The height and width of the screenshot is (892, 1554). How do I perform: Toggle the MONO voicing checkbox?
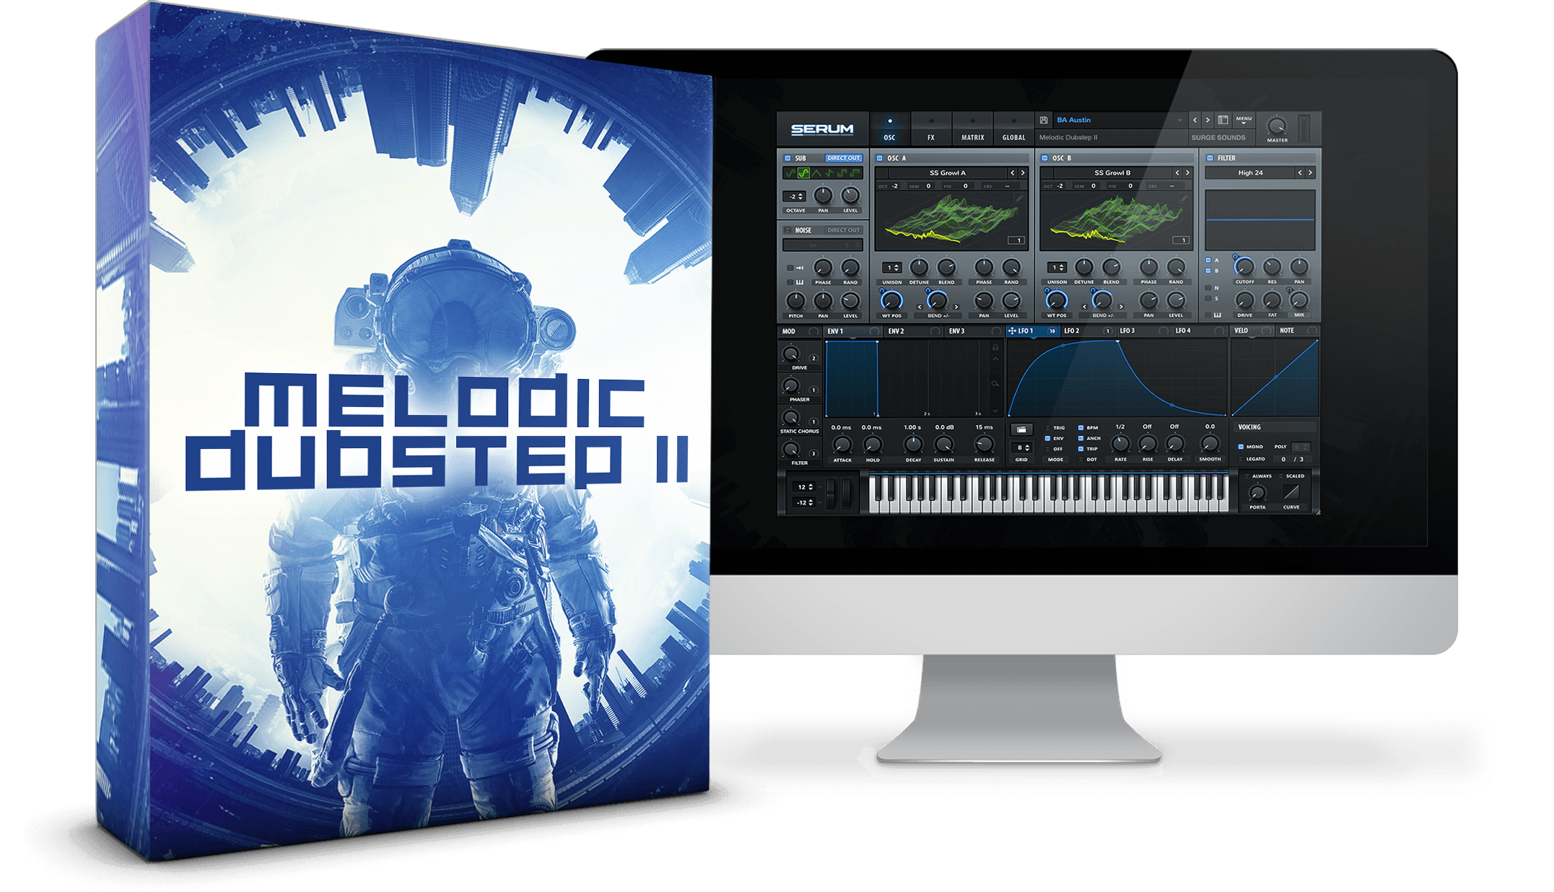click(x=1241, y=447)
